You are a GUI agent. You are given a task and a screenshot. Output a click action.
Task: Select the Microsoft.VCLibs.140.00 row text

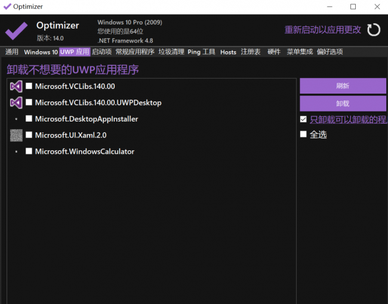[x=75, y=86]
